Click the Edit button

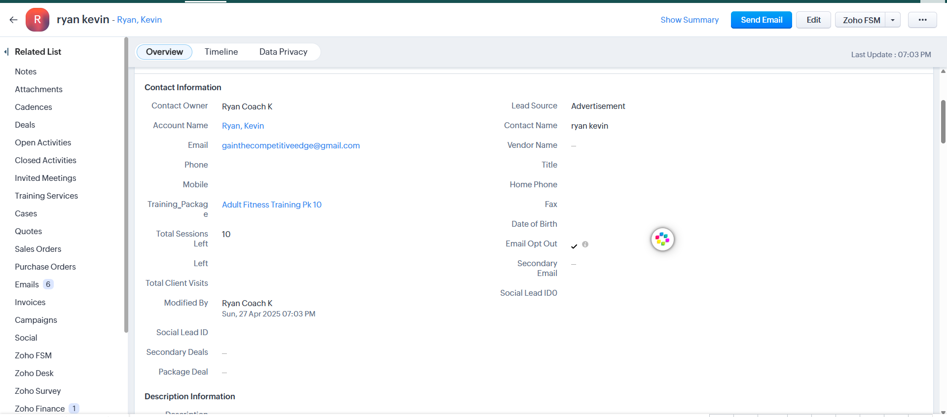click(813, 20)
